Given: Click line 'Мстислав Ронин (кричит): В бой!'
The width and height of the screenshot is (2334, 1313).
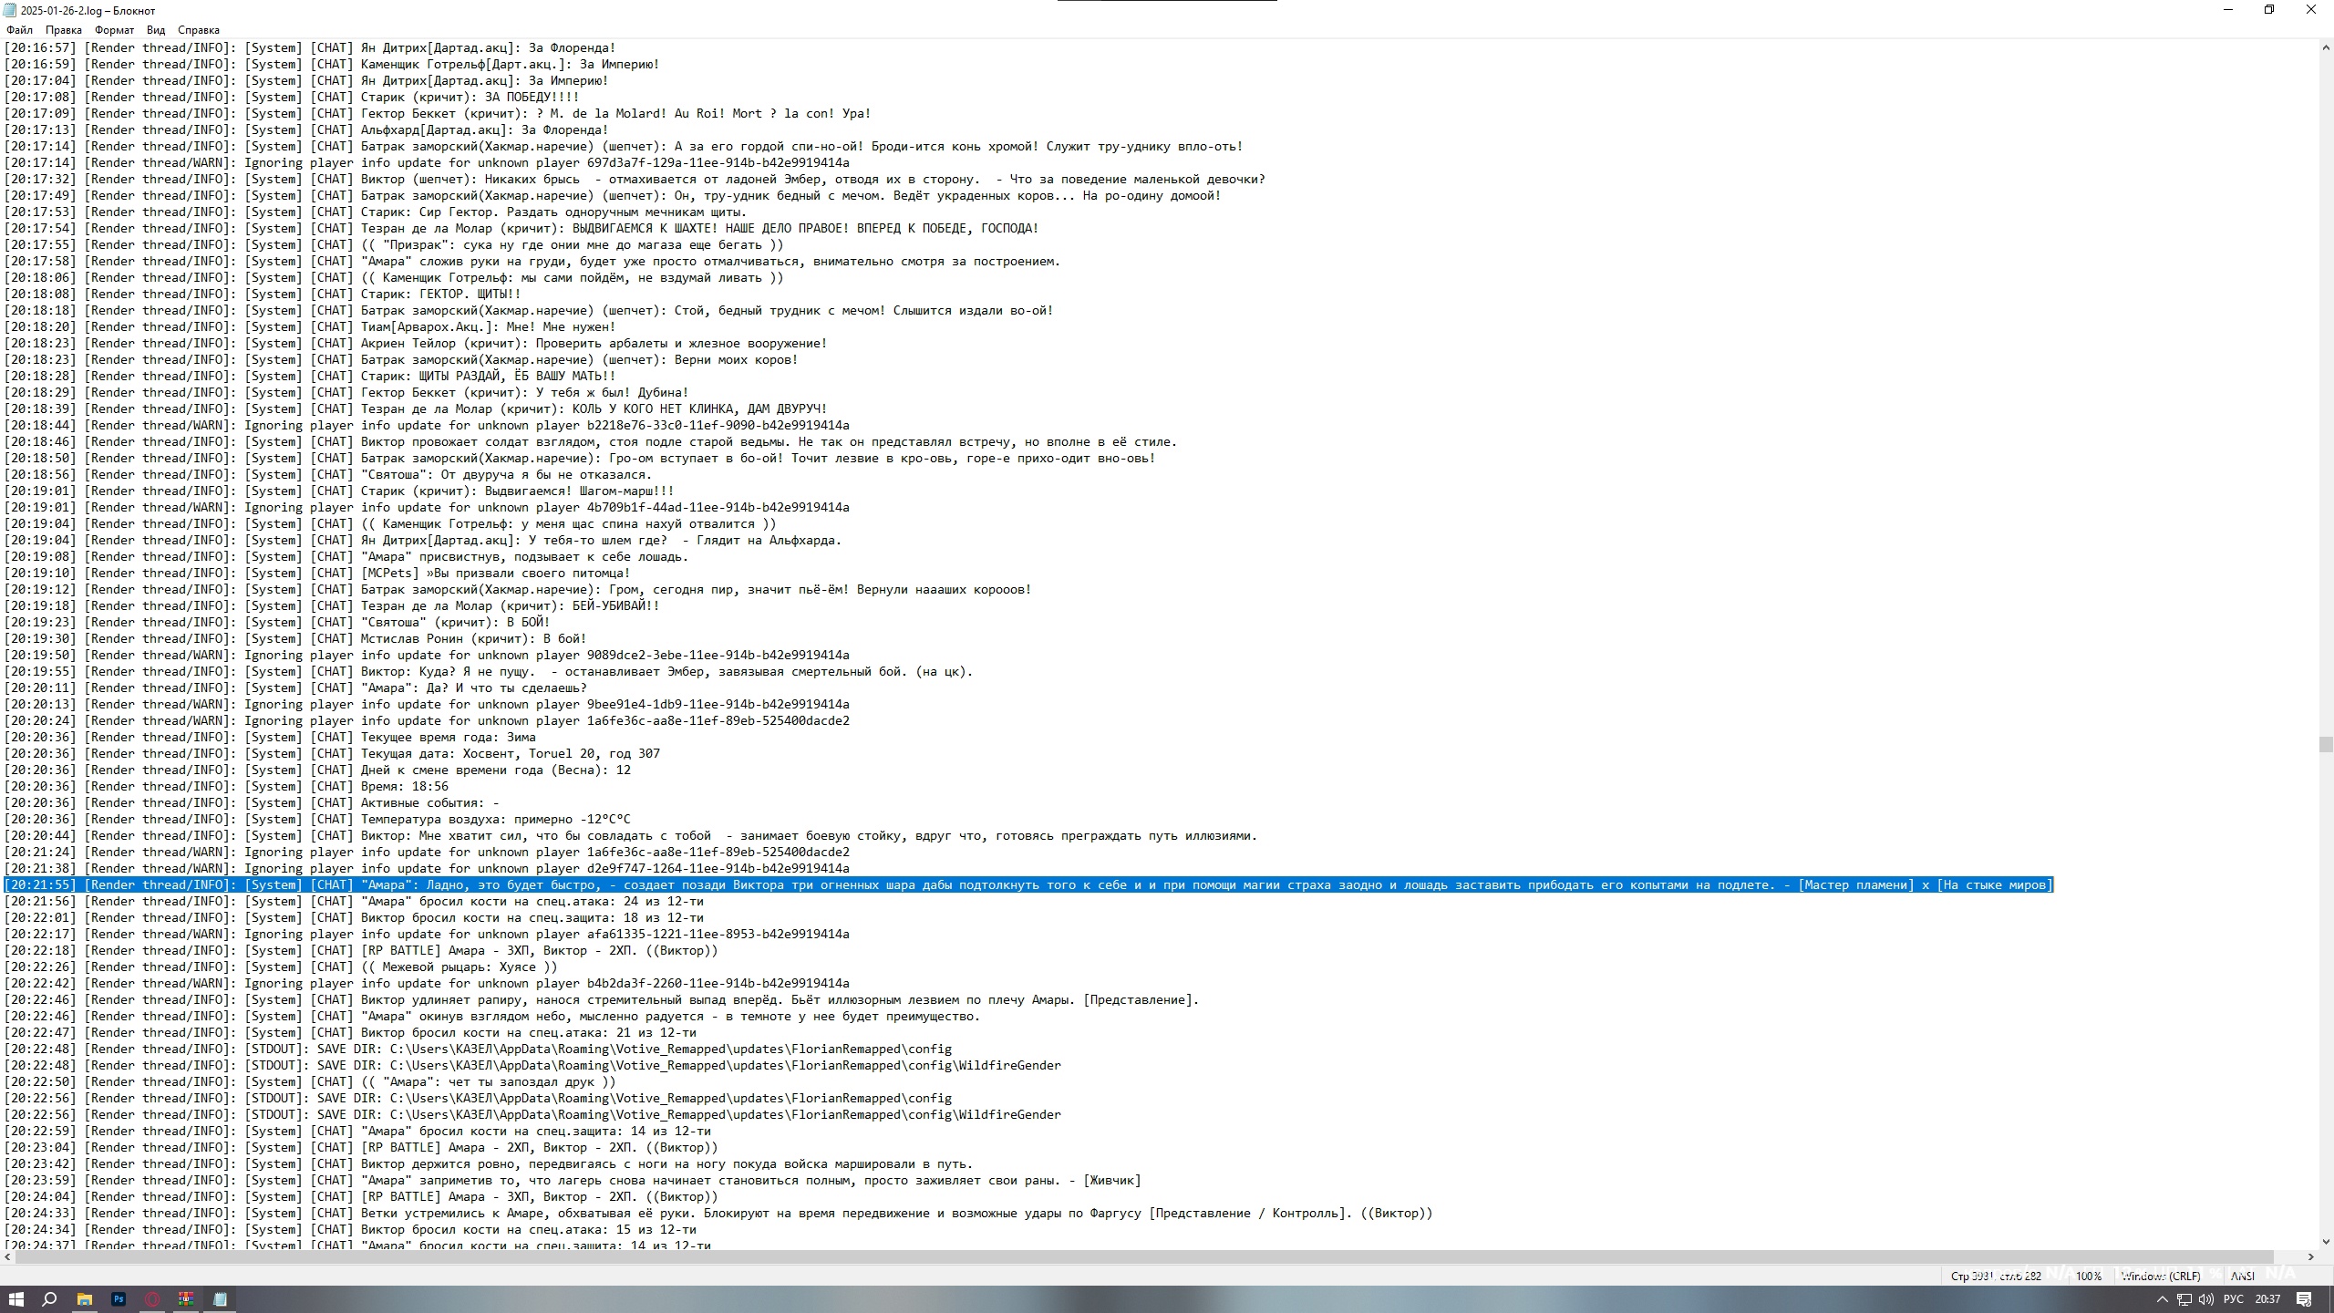Looking at the screenshot, I should pyautogui.click(x=295, y=639).
